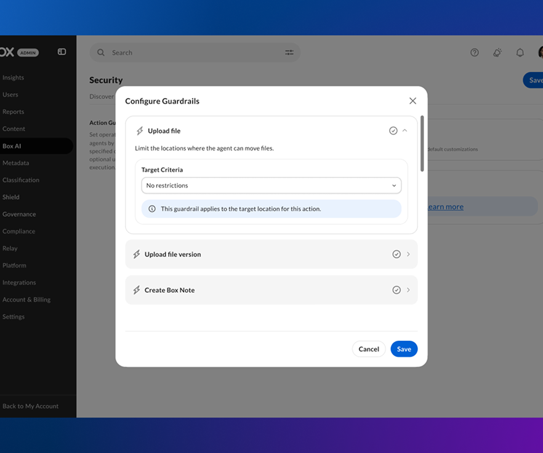Screen dimensions: 543x453
Task: Expand the Upload file version section
Action: [x=271, y=254]
